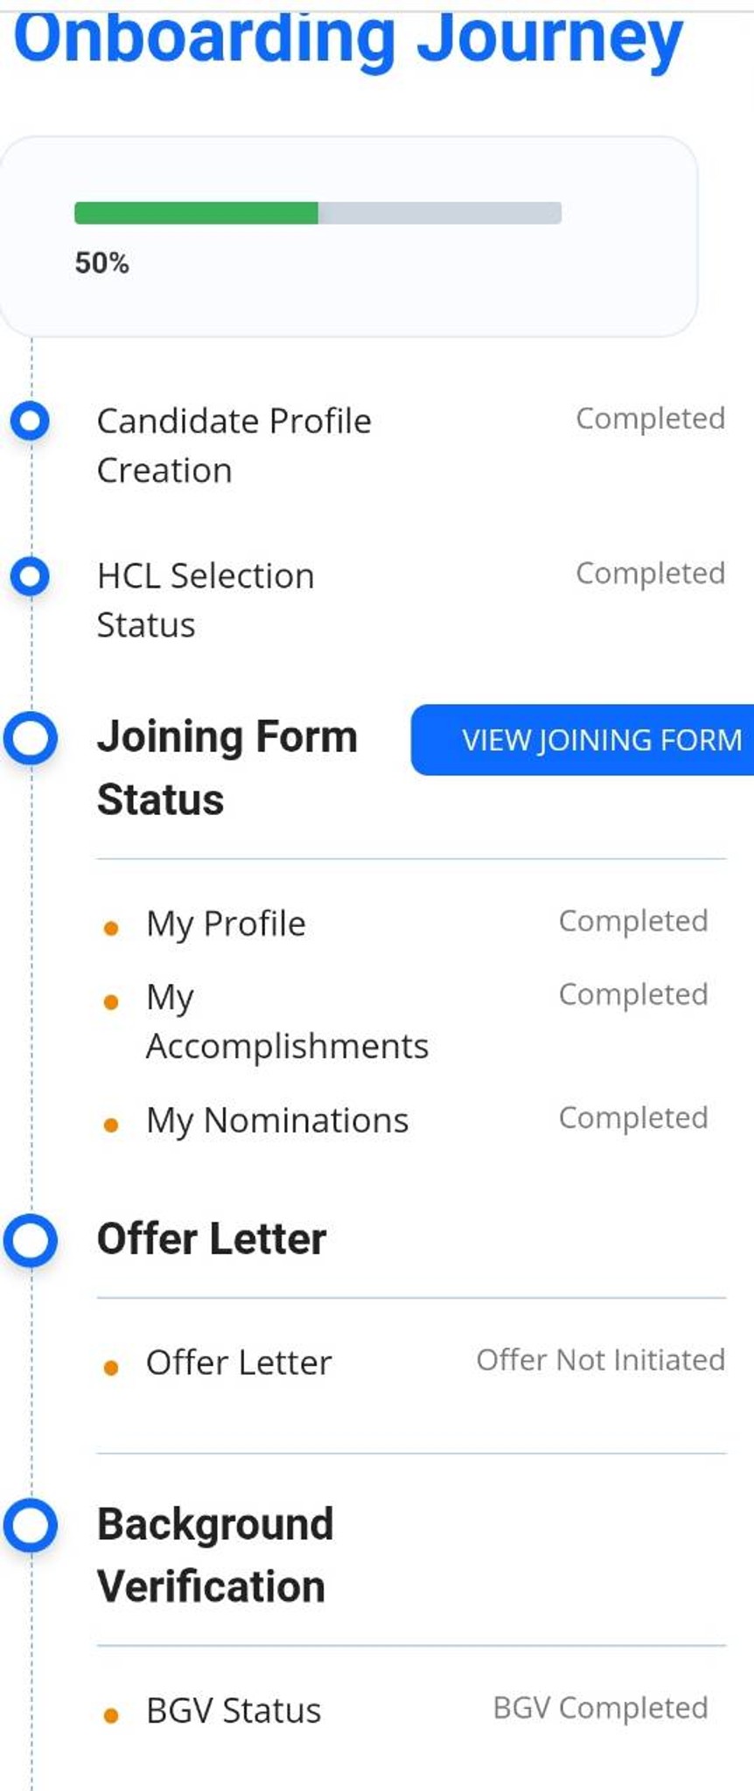754x1791 pixels.
Task: Click the BGV Completed status label
Action: [x=601, y=1707]
